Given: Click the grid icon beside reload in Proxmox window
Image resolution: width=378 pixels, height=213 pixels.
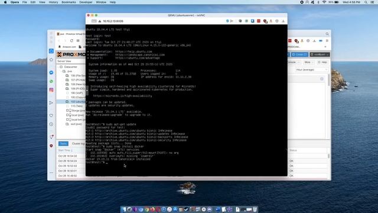Looking at the screenshot, I should (x=78, y=41).
